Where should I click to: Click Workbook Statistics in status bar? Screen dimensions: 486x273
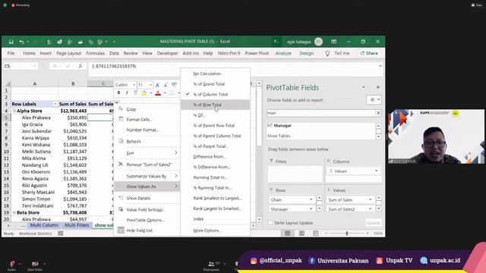36,234
